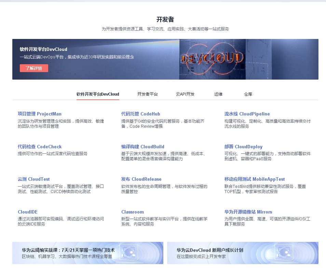
Task: Click the 了解详情 button
Action: 34,68
